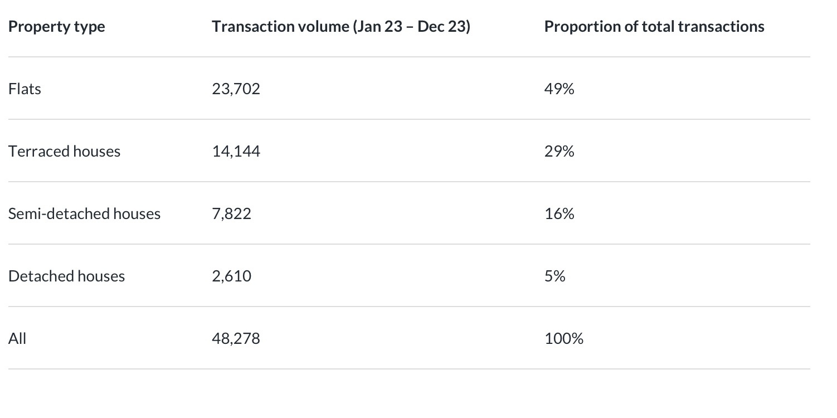Click the 100% total proportion

(563, 338)
